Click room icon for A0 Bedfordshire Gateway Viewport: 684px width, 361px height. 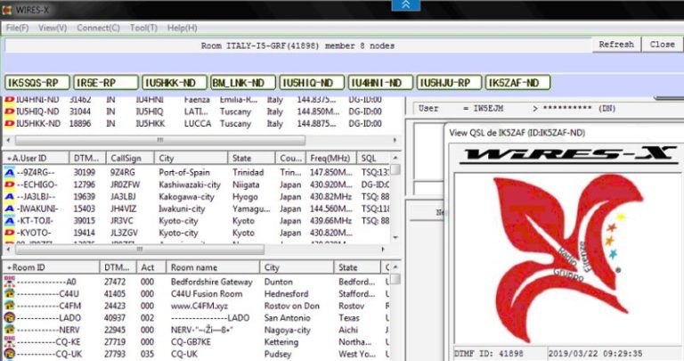(9, 282)
